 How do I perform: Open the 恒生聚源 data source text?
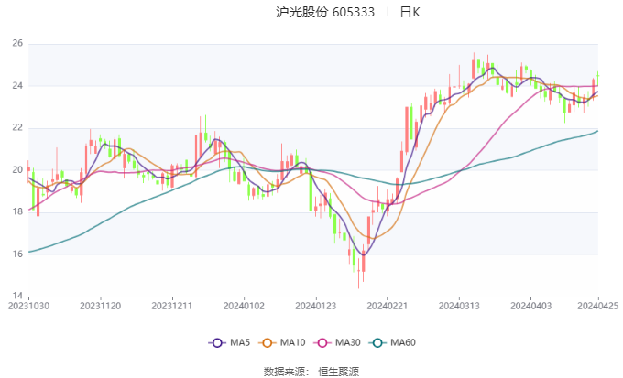tap(338, 371)
